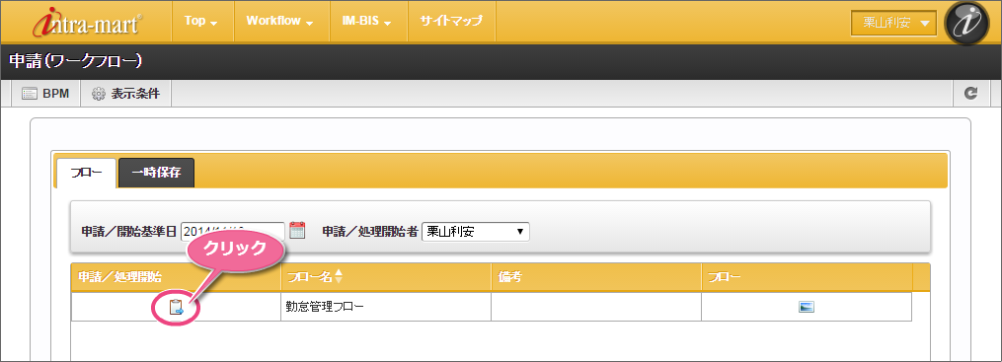This screenshot has width=1002, height=362.
Task: Open 表示条件 display conditions
Action: click(x=126, y=94)
